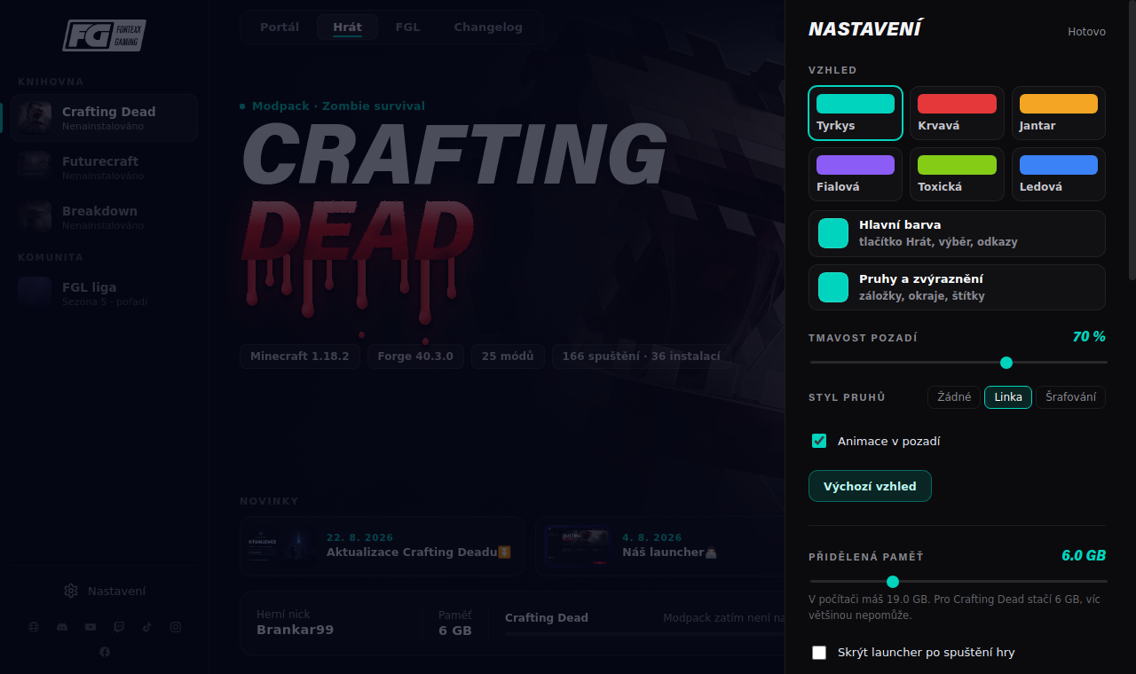Click the Výchozí vzhled button
Viewport: 1136px width, 674px height.
(x=870, y=486)
